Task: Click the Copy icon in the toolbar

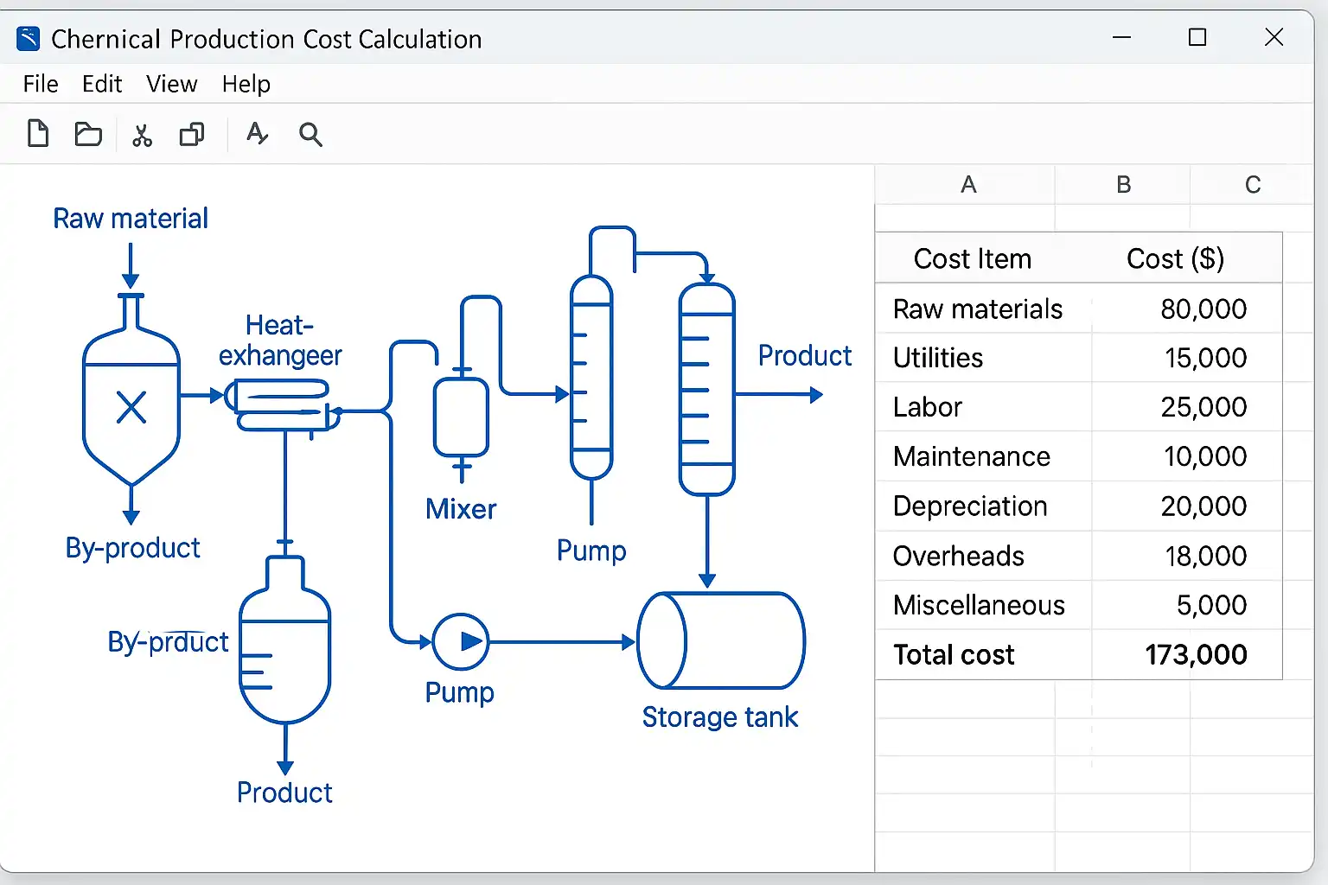Action: point(192,134)
